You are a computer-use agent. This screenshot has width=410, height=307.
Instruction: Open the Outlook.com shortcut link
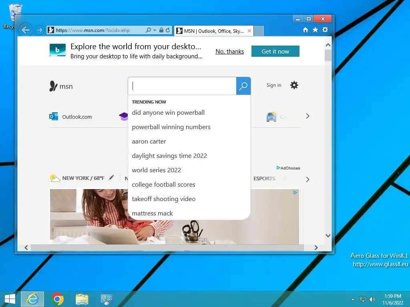tap(77, 117)
